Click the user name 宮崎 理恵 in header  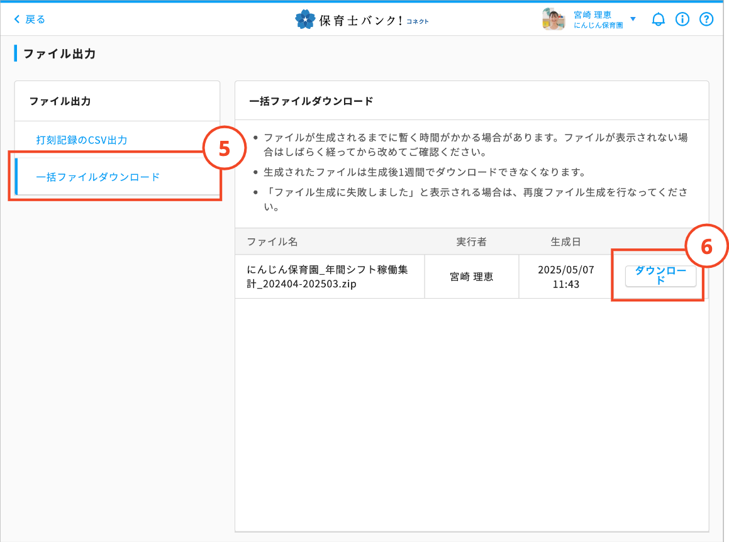point(592,14)
